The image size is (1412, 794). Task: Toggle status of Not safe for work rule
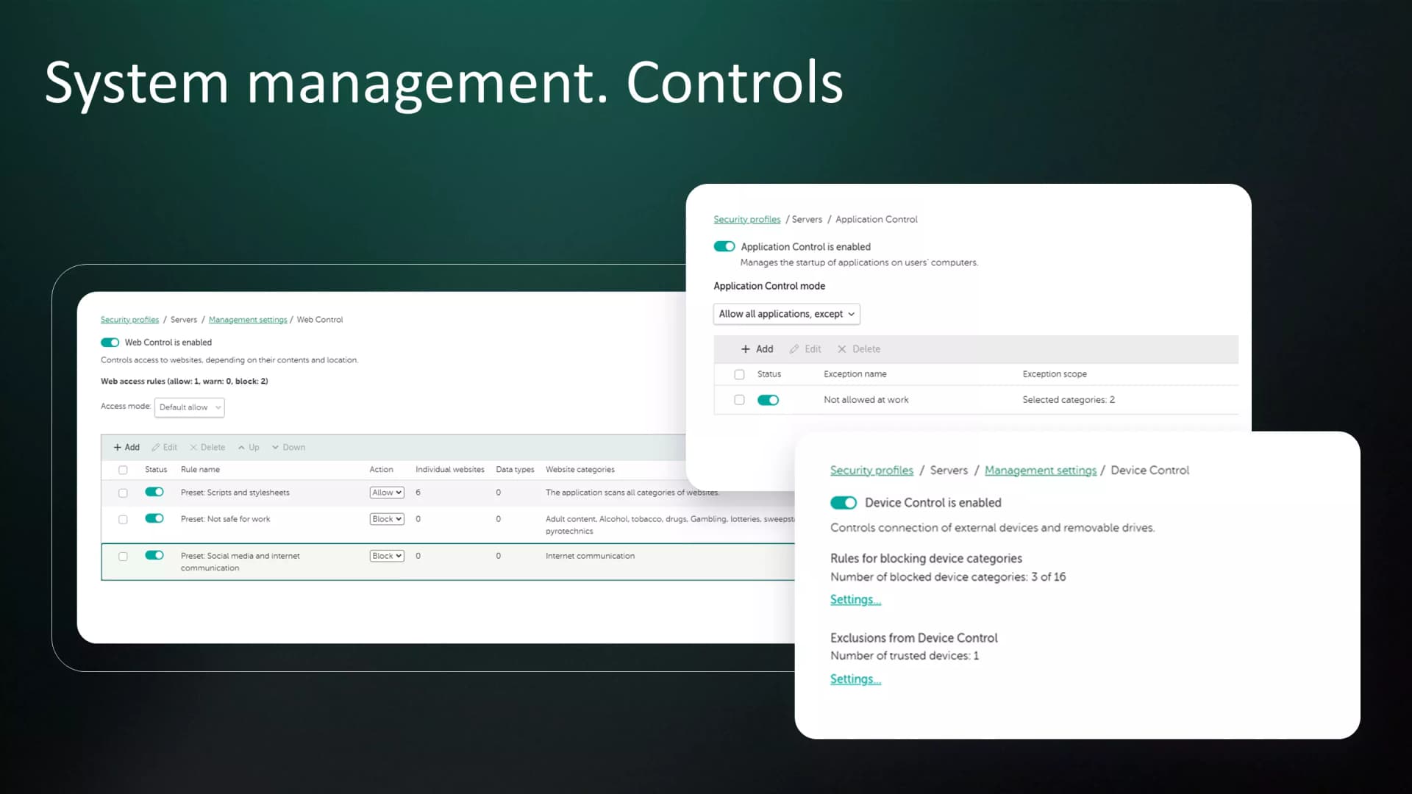154,518
